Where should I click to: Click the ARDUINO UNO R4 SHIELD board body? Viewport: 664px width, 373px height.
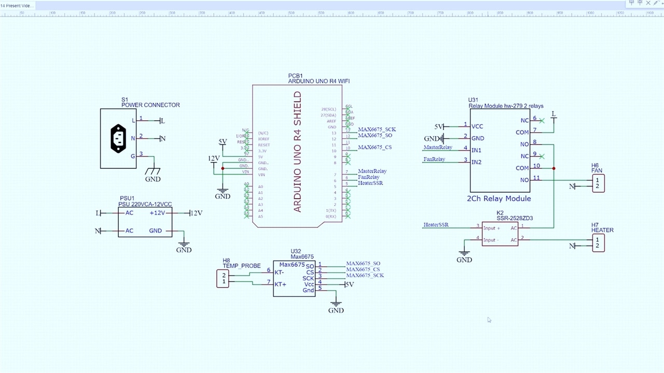[x=297, y=153]
